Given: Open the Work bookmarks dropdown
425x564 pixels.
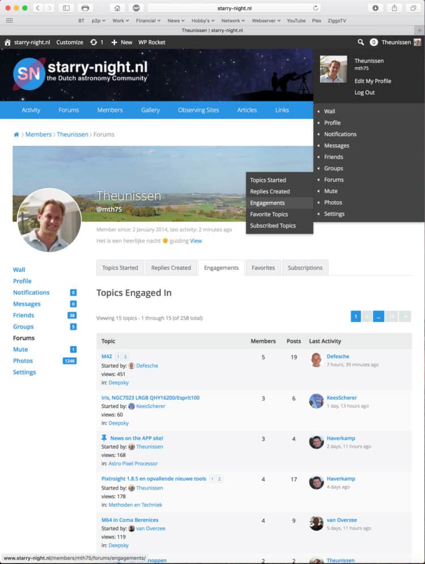Looking at the screenshot, I should 121,20.
